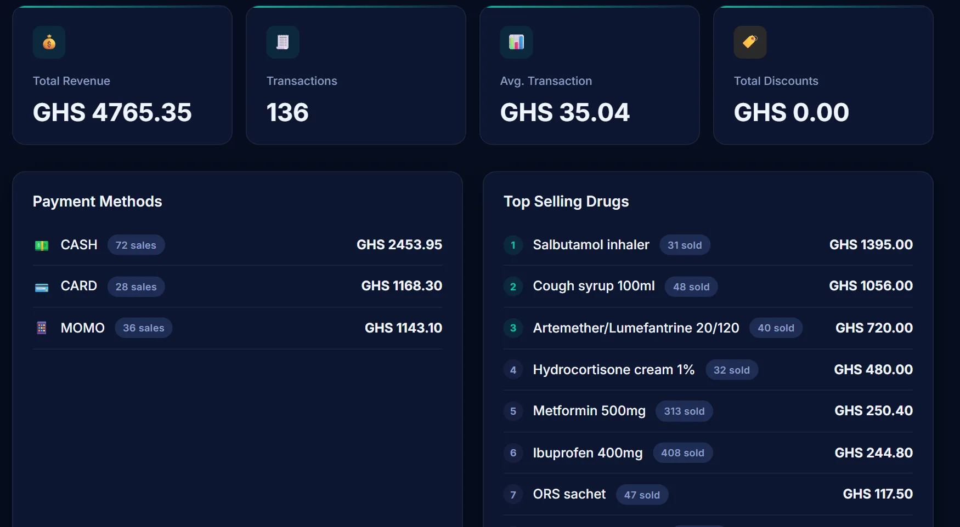Select the CASH payment method label

[x=79, y=245]
